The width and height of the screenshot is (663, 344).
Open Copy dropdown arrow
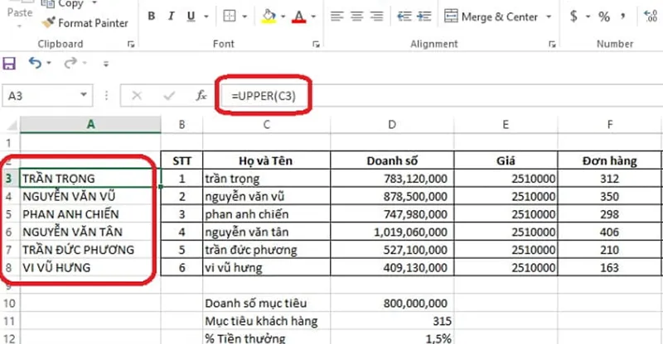point(94,3)
